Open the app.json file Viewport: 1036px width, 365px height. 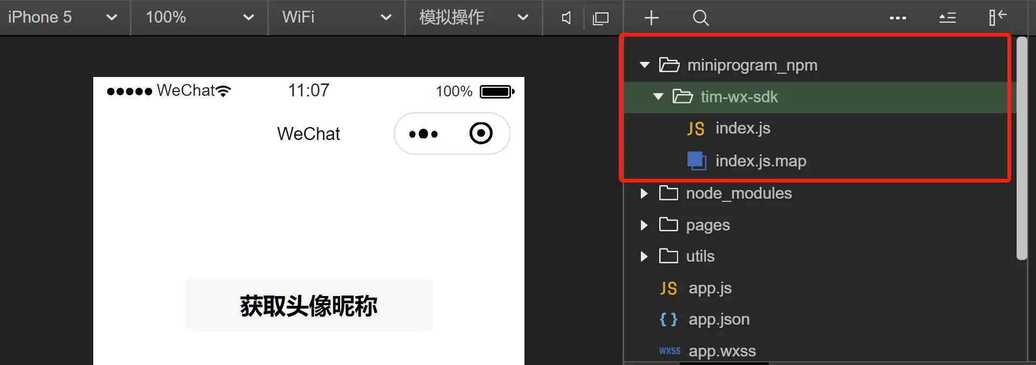click(719, 319)
